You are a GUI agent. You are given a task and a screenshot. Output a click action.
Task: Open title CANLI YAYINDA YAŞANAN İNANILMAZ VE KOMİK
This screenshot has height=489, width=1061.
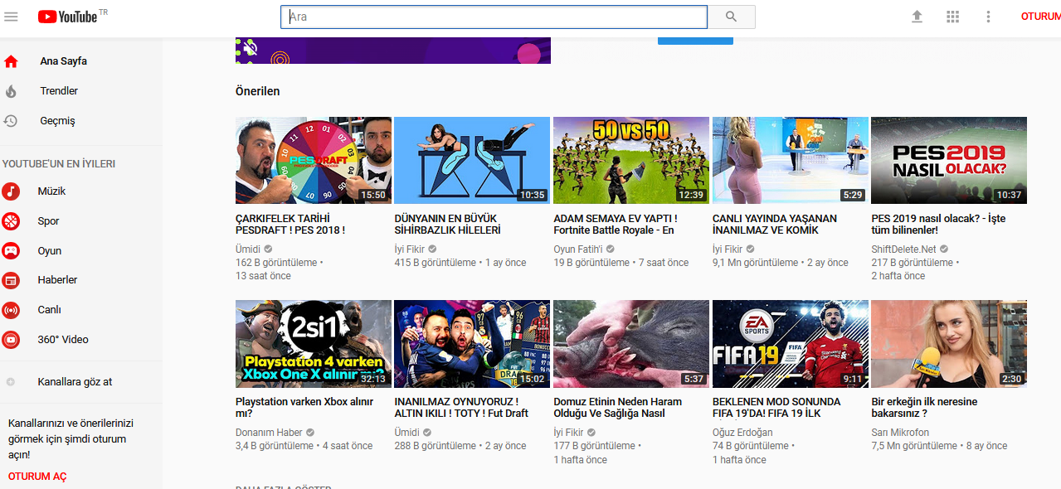coord(775,225)
